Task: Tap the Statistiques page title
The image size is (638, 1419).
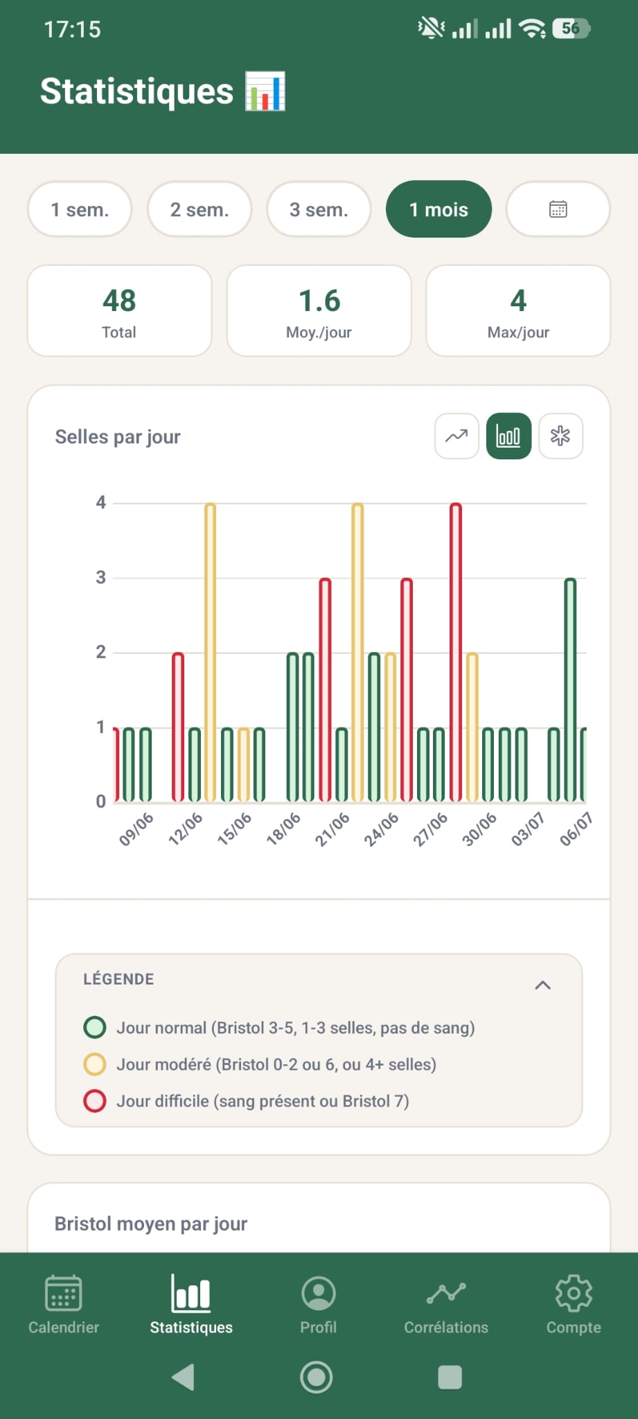Action: pyautogui.click(x=137, y=91)
